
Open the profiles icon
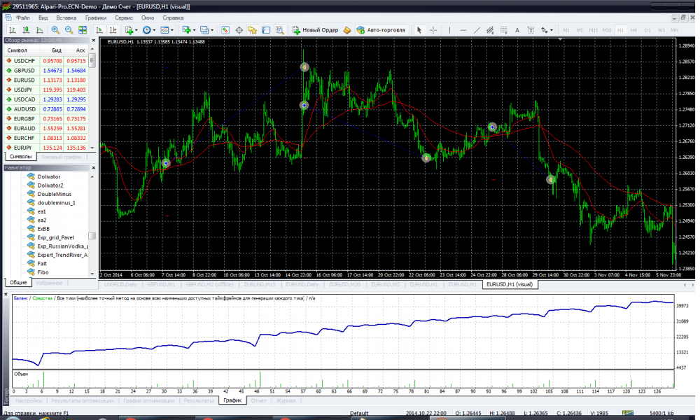point(204,30)
